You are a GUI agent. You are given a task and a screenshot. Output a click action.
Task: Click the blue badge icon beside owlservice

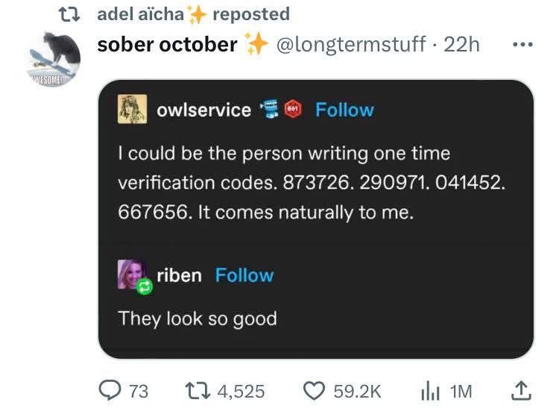(270, 109)
